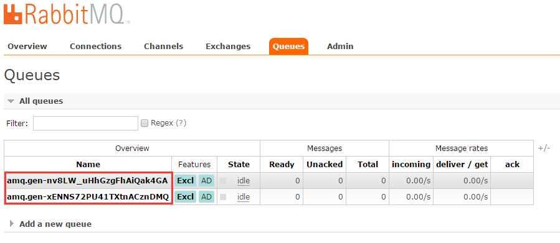
Task: Click the Excl badge on the first queue row
Action: 186,181
